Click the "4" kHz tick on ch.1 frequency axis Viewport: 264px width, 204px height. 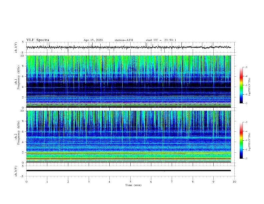pos(23,87)
